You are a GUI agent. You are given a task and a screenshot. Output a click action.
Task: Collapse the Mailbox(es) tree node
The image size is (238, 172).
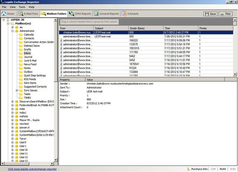click(8, 23)
